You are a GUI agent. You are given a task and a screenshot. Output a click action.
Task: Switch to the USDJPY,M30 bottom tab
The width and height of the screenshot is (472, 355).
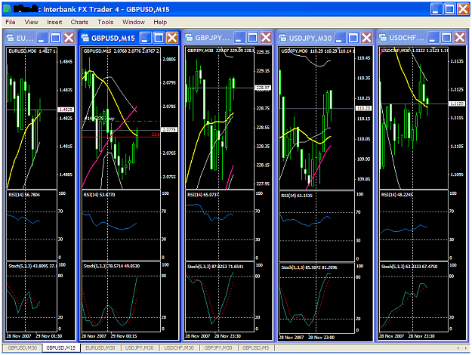140,347
